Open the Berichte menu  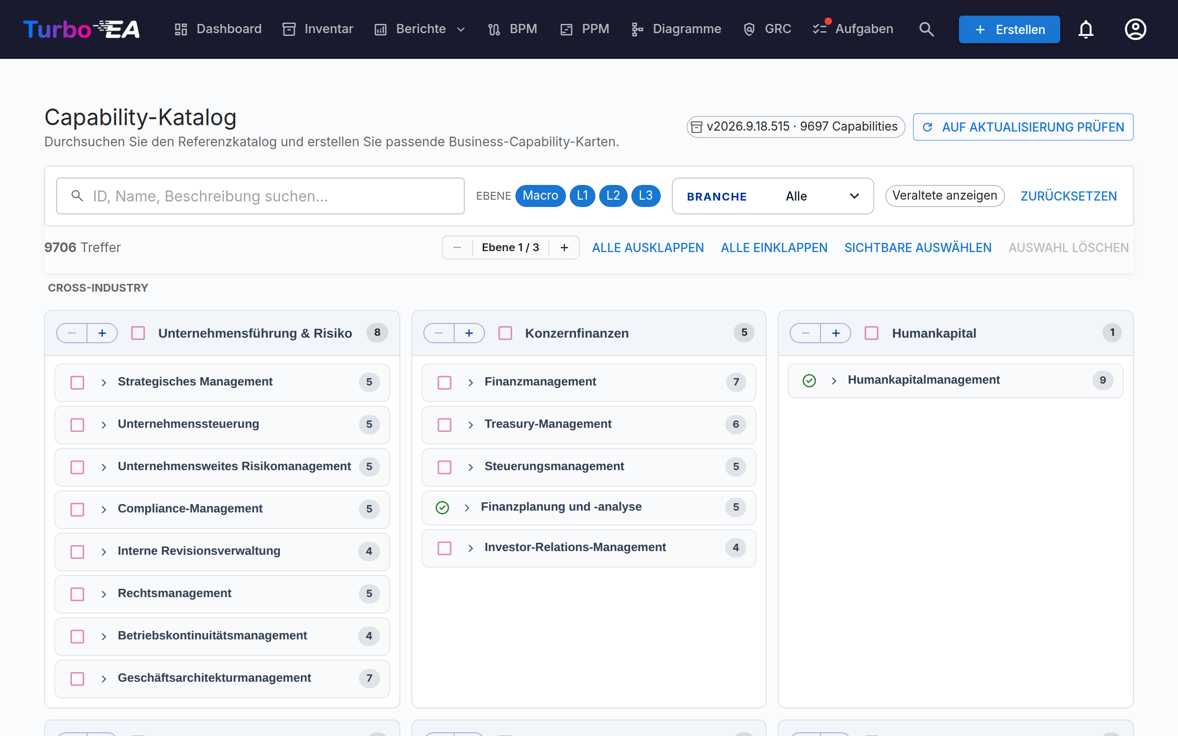[x=420, y=29]
